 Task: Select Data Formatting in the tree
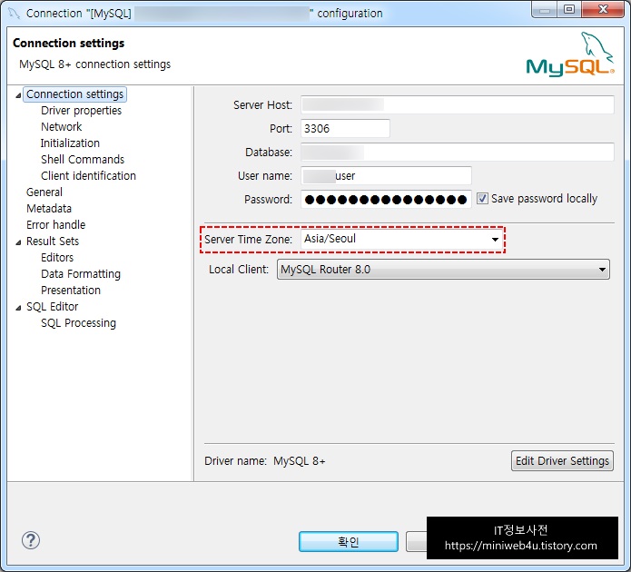click(x=81, y=273)
